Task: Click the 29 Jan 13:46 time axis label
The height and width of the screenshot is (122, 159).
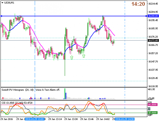Action: tap(87, 119)
